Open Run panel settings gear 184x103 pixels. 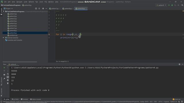coord(179,64)
